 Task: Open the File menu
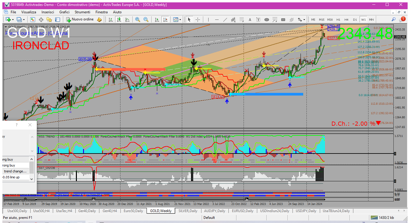13,12
